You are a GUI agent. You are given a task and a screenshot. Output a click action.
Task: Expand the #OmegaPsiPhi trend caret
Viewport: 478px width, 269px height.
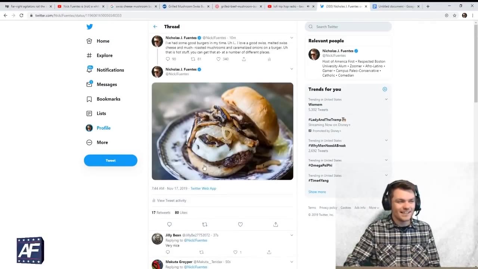(x=386, y=160)
